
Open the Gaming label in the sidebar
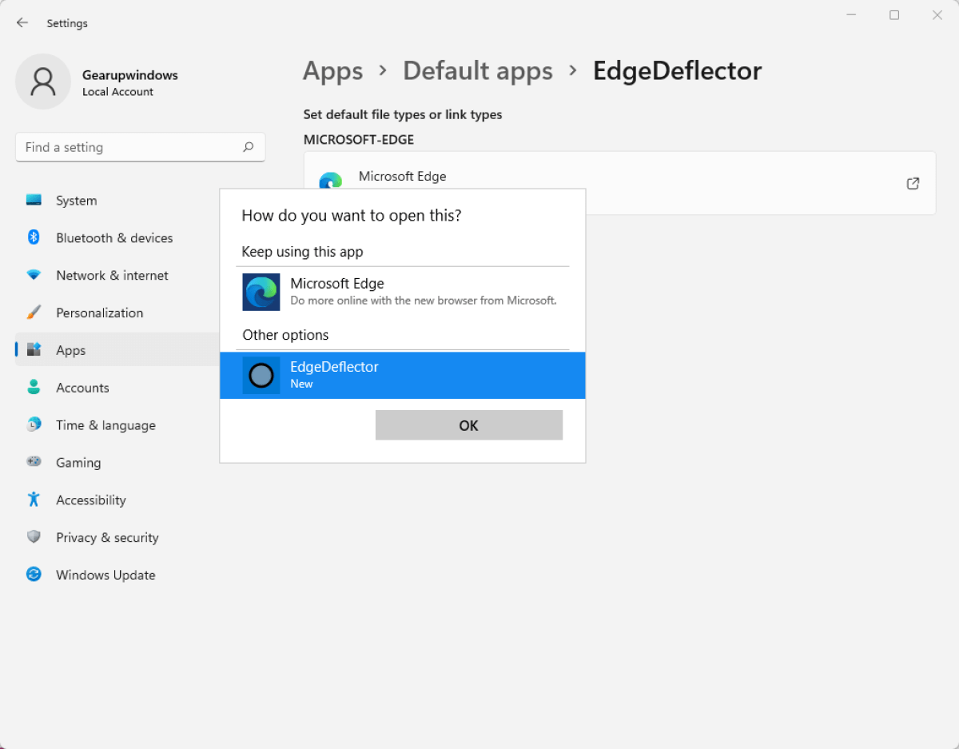pos(78,463)
